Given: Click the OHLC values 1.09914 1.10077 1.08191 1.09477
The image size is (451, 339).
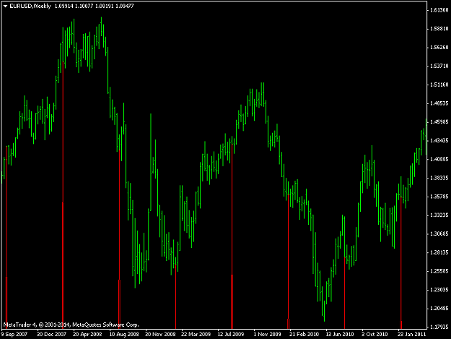Looking at the screenshot, I should tap(94, 6).
